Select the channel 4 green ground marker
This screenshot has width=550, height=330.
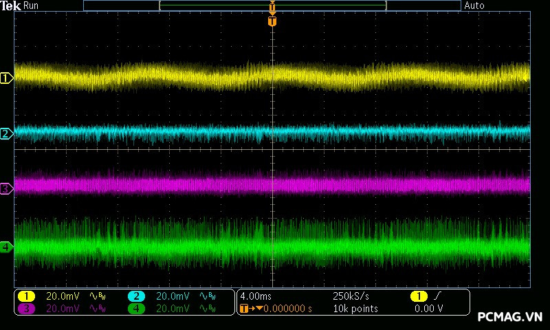coord(6,246)
